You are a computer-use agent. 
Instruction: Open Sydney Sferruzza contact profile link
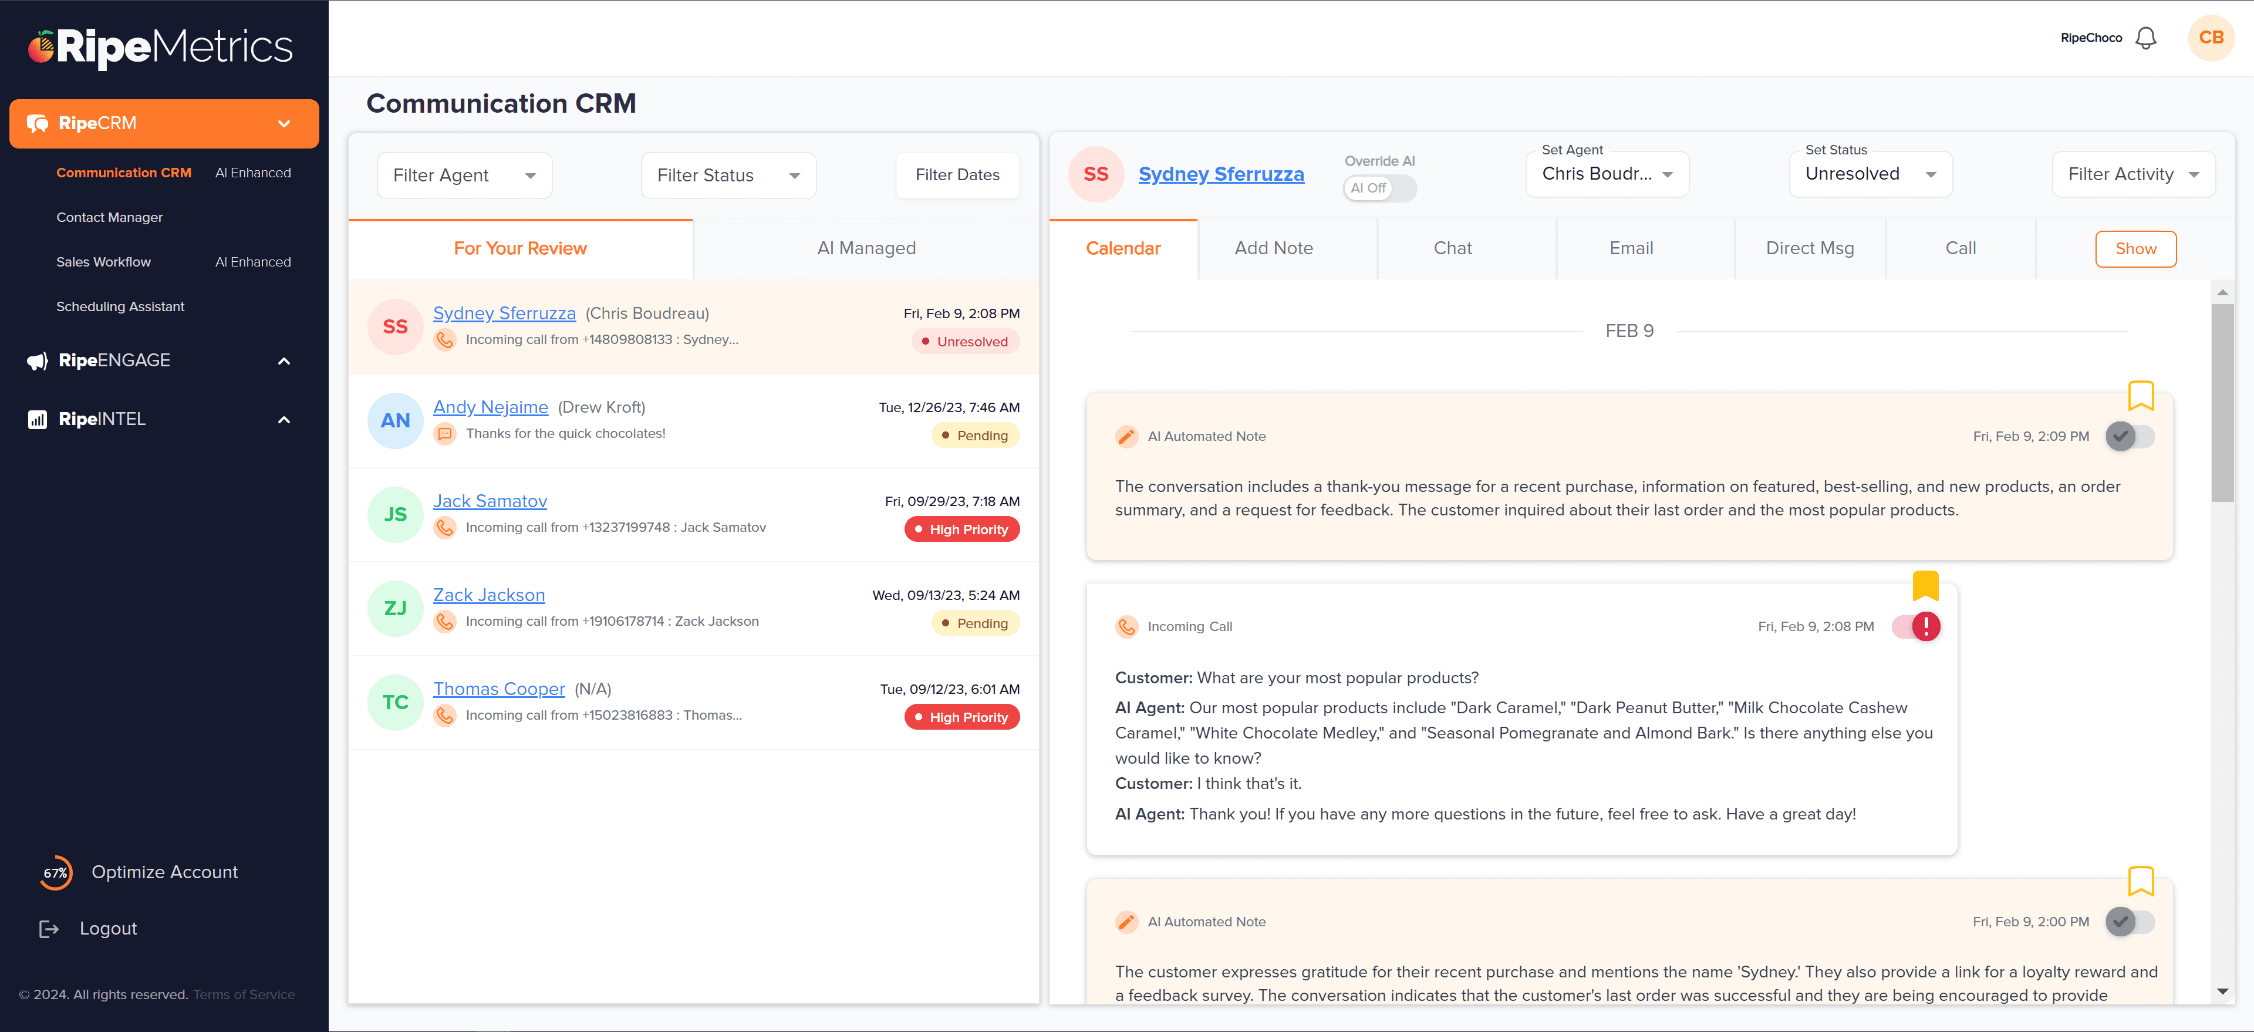[1220, 173]
